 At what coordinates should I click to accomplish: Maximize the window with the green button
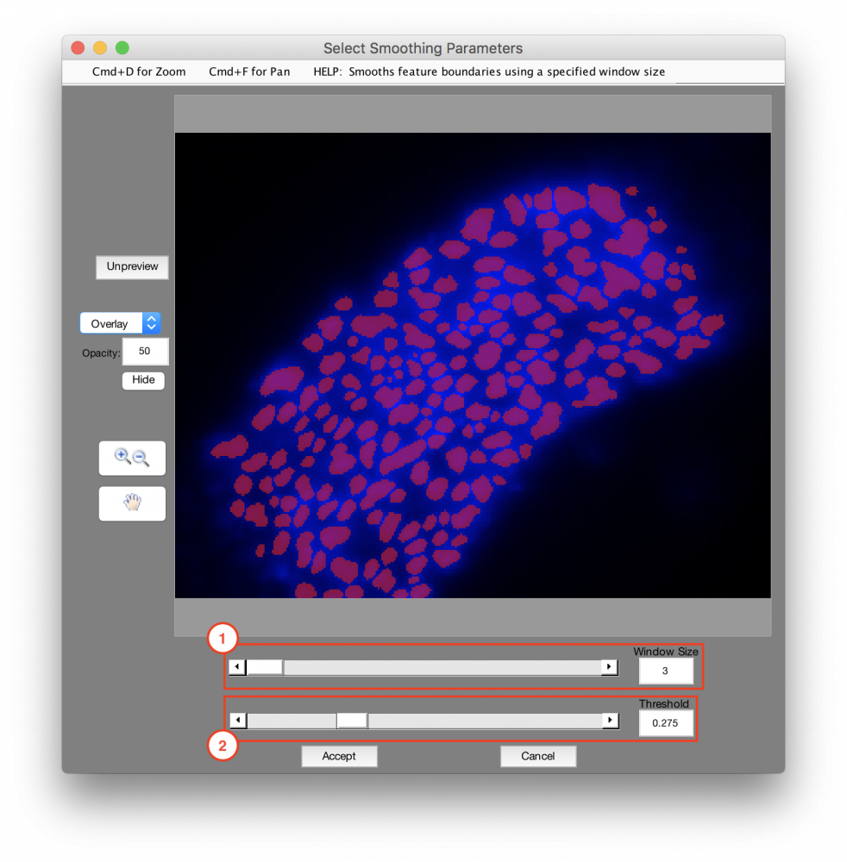click(x=122, y=47)
